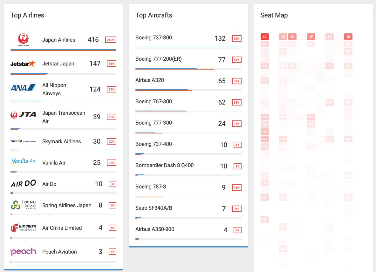Click the 18K badge for Japan Transocean Air
The height and width of the screenshot is (272, 376).
[x=112, y=117]
